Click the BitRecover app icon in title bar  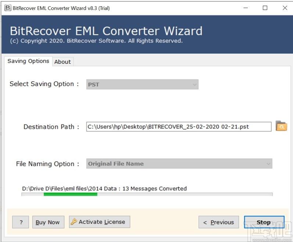8,8
